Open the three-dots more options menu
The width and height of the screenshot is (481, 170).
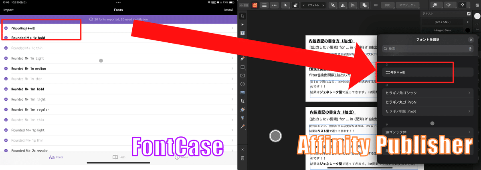(274, 5)
